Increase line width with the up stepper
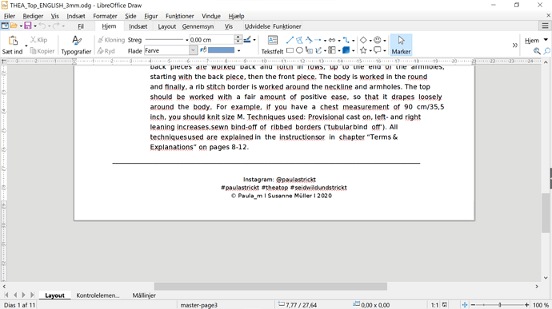Image resolution: width=552 pixels, height=309 pixels. click(238, 38)
